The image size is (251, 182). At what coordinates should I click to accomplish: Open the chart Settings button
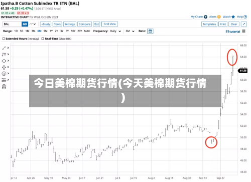[x=70, y=24]
